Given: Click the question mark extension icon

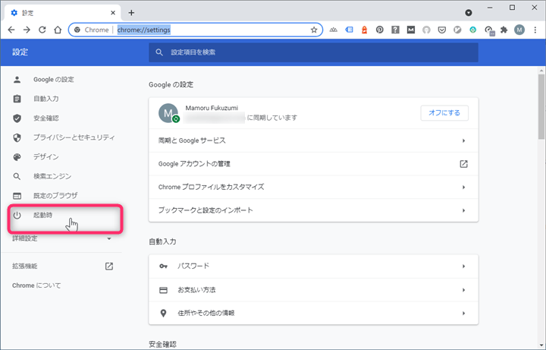Looking at the screenshot, I should click(x=395, y=30).
